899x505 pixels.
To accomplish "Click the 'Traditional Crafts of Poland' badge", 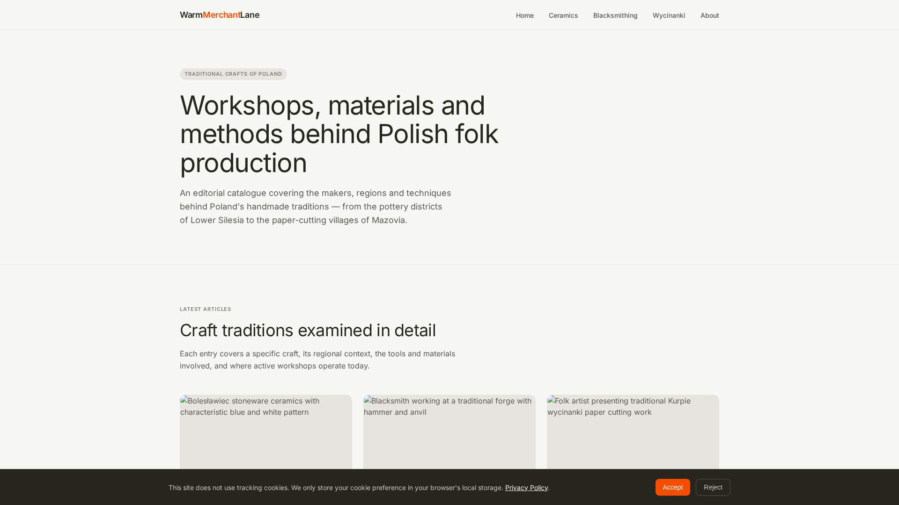I will click(233, 74).
